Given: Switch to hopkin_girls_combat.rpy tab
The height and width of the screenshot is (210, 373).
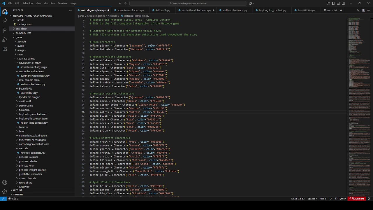Looking at the screenshot, I should coord(272,10).
